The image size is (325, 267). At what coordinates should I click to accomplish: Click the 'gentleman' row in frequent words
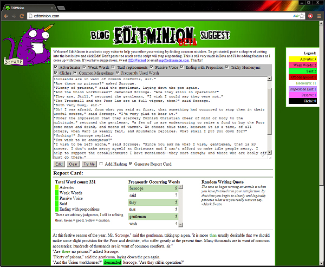153,217
